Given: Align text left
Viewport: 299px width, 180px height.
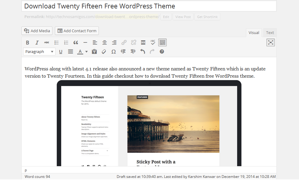Looking at the screenshot, I should coord(95,43).
